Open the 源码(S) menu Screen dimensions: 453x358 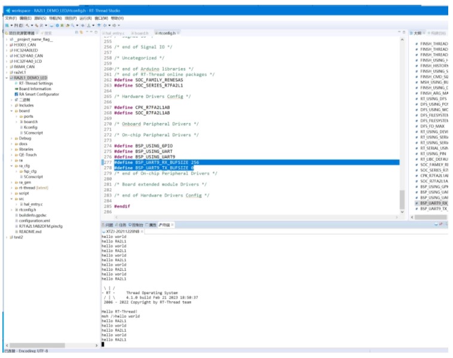40,18
